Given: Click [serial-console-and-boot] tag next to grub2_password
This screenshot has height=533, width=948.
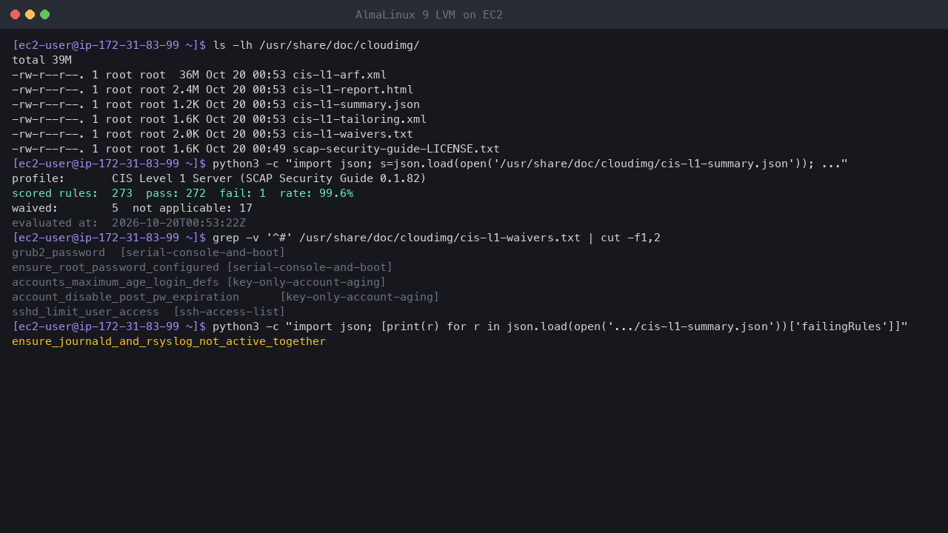Looking at the screenshot, I should (202, 252).
